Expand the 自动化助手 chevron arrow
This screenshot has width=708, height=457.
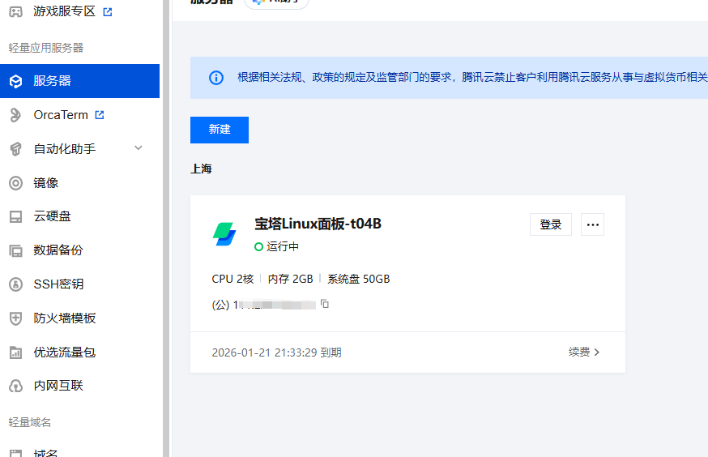(x=139, y=147)
